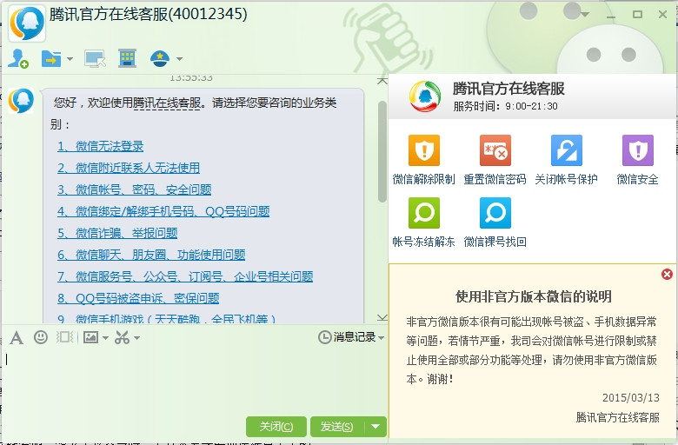
Task: Click the 发送(S) button
Action: coord(337,427)
